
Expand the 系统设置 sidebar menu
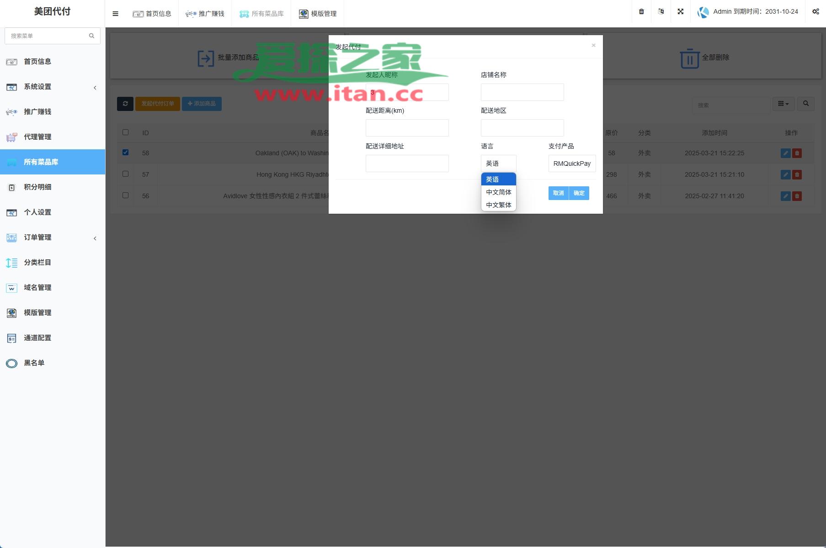(53, 87)
